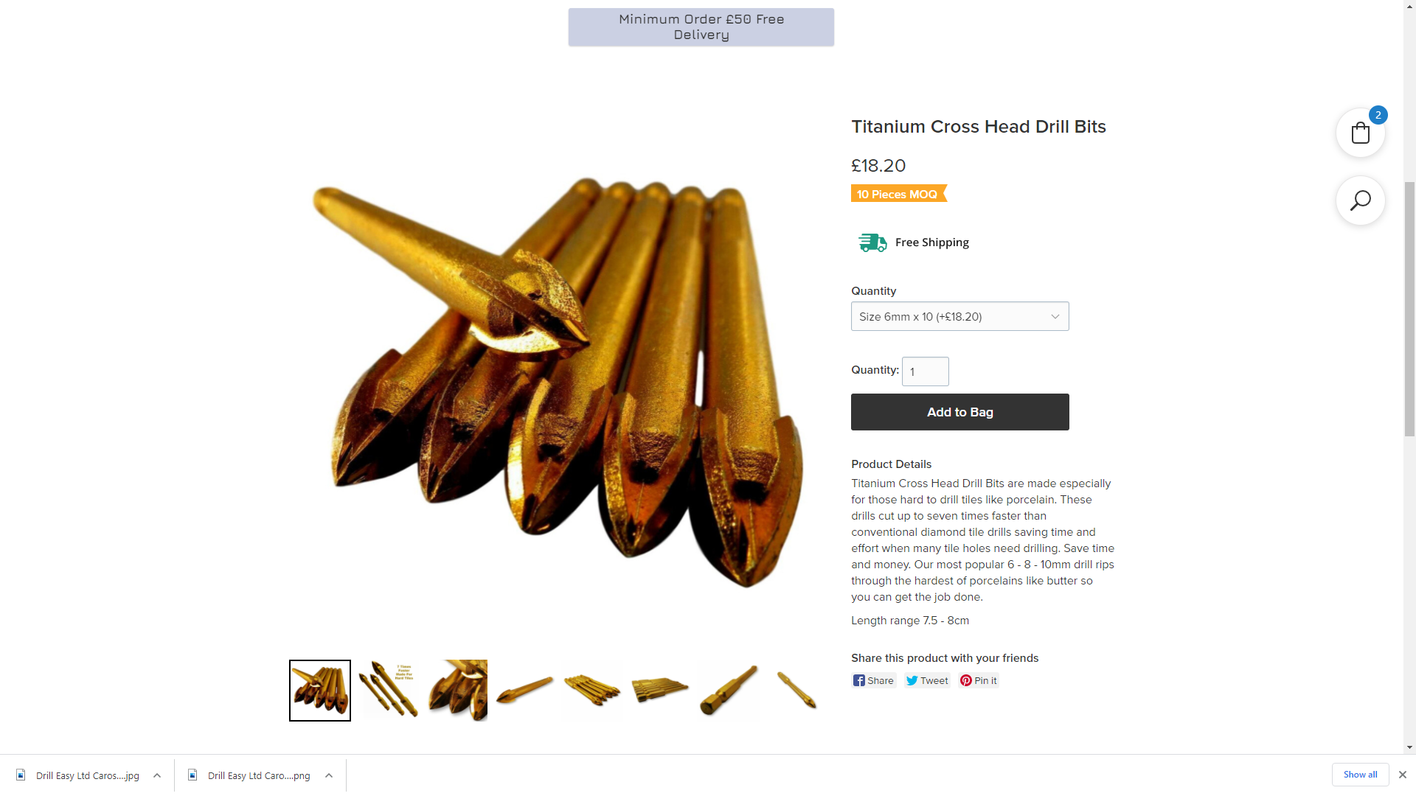Expand options for the downloaded .png file
The width and height of the screenshot is (1416, 796).
[x=329, y=775]
